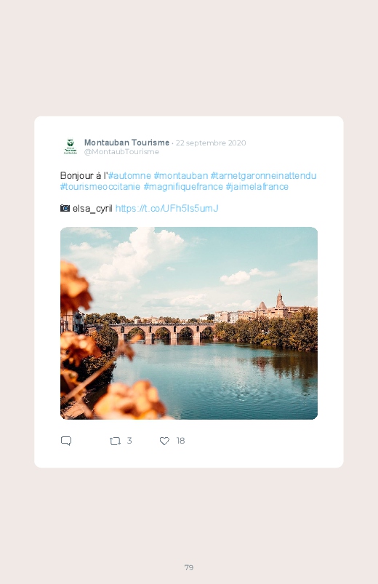Click the Montauban Tourisme account name
Screen dimensions: 378x584
[x=126, y=143]
